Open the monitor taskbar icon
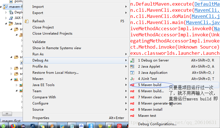The height and width of the screenshot is (128, 220). [x=62, y=126]
